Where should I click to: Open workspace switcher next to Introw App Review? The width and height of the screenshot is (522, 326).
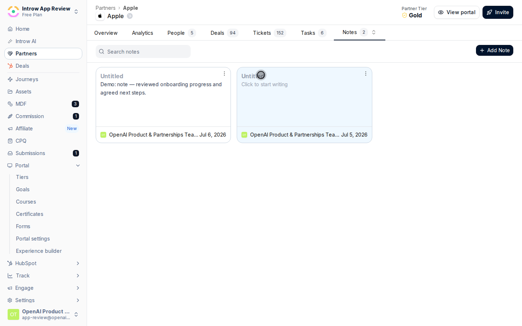click(76, 12)
